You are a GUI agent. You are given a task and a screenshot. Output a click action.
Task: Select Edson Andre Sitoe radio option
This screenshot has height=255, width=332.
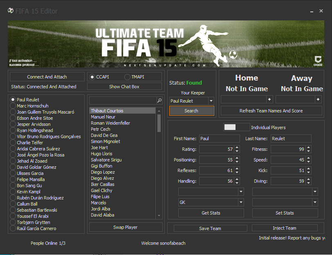pyautogui.click(x=13, y=118)
